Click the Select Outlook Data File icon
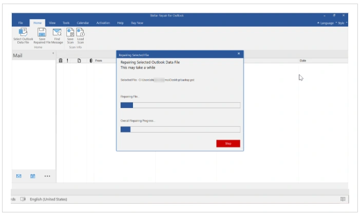 (23, 32)
